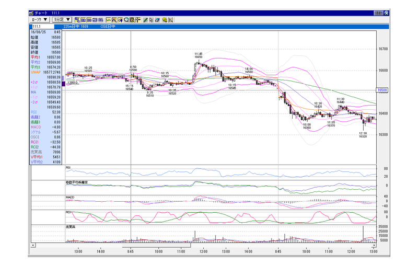This screenshot has height=265, width=418.
Task: Open the ローソク chart type dropdown
Action: (x=40, y=20)
